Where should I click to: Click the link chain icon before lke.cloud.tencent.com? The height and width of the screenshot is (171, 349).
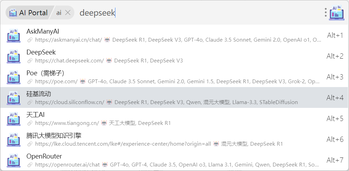click(x=30, y=144)
